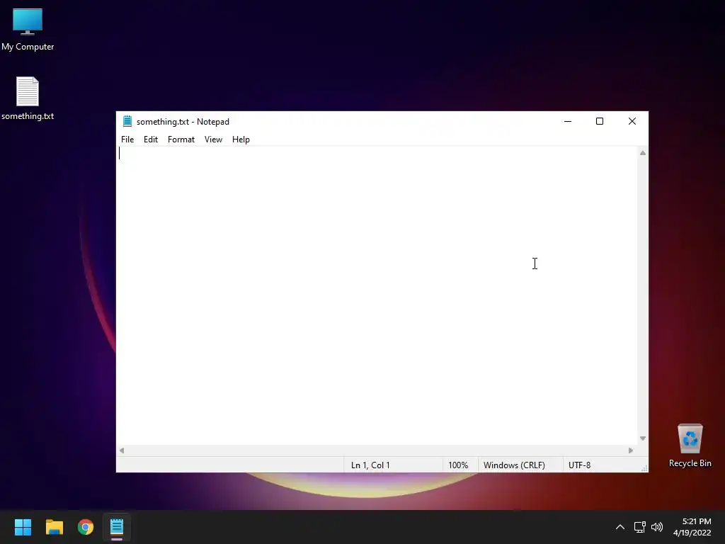Open the File menu in Notepad
The image size is (725, 544).
(x=127, y=140)
